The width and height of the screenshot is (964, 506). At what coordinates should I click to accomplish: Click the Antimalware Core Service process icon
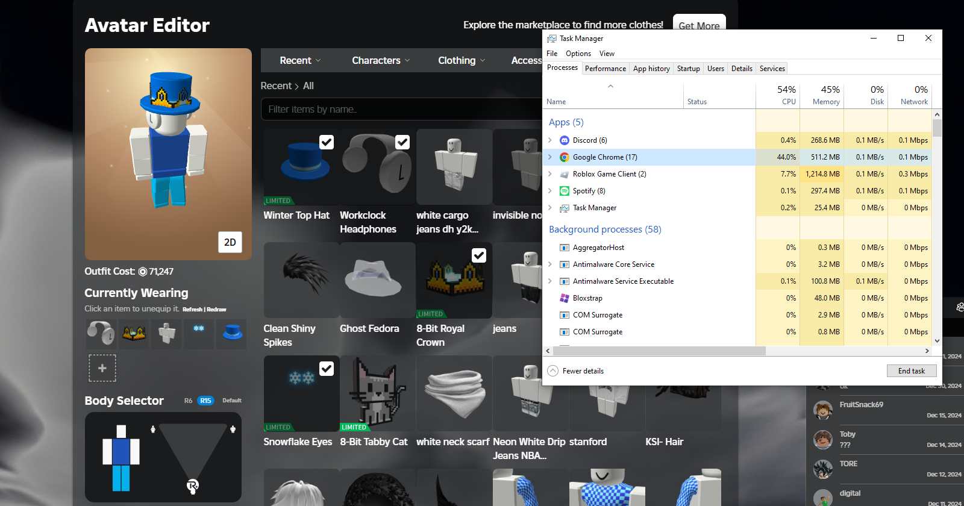point(565,264)
